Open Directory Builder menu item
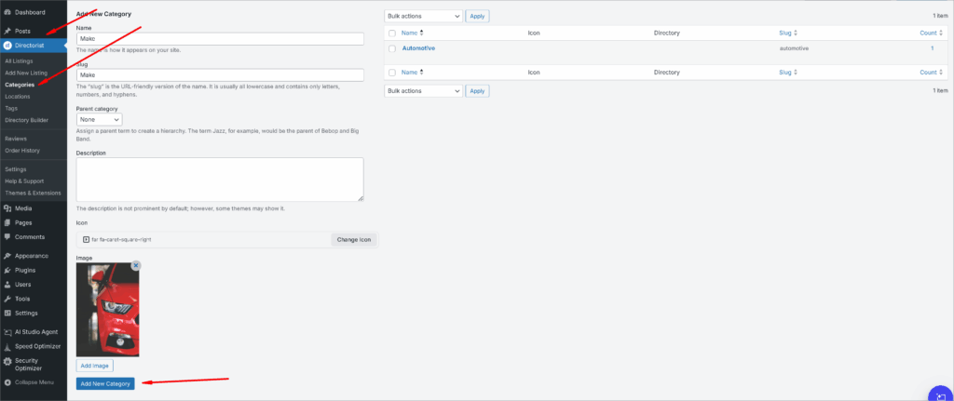This screenshot has width=954, height=401. pyautogui.click(x=26, y=120)
